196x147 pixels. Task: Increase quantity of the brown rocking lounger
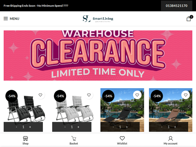[175, 127]
